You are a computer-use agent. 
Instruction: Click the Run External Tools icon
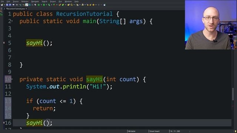point(54,5)
